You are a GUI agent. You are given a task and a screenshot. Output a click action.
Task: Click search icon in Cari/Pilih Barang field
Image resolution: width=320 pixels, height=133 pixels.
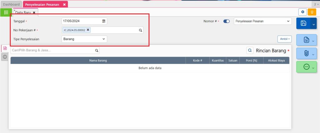(97, 50)
